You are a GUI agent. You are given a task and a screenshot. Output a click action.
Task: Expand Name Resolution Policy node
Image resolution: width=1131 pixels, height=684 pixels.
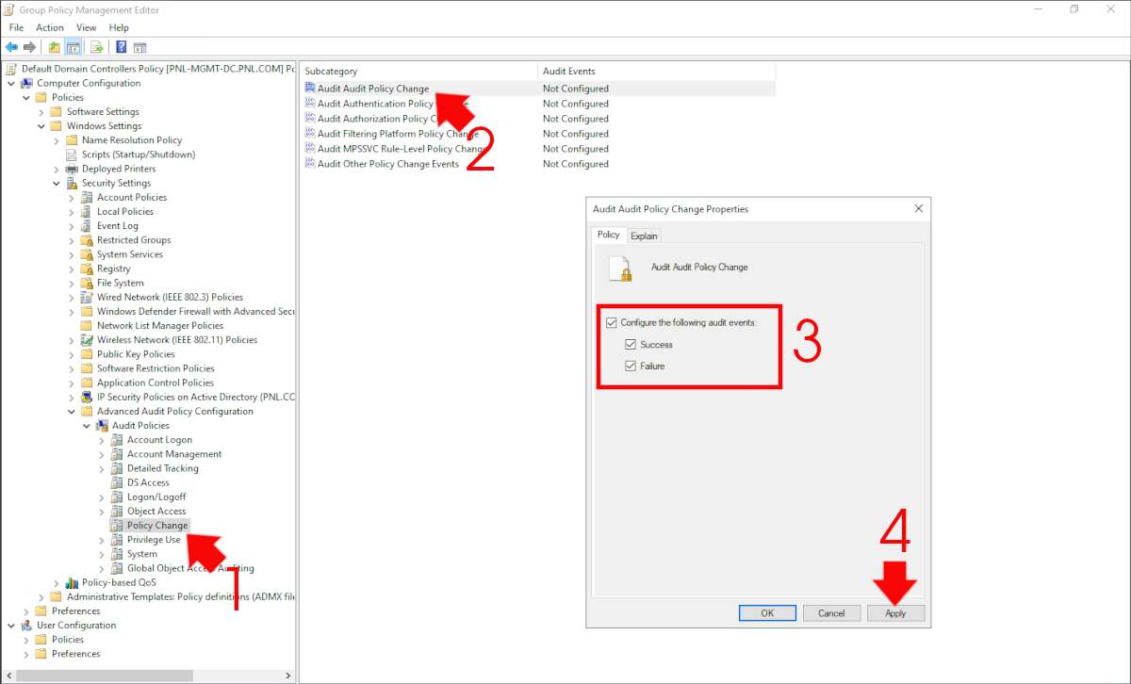coord(57,140)
